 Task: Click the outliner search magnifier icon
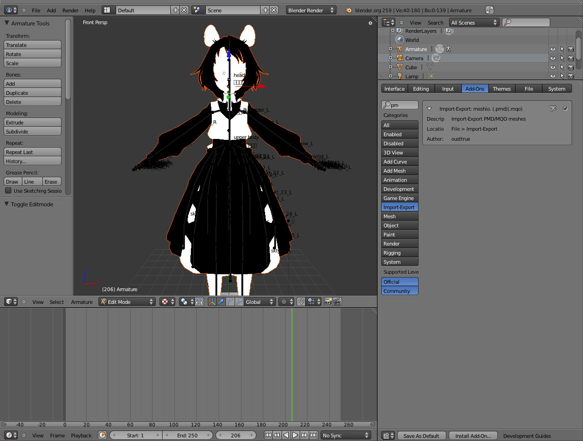coord(508,22)
